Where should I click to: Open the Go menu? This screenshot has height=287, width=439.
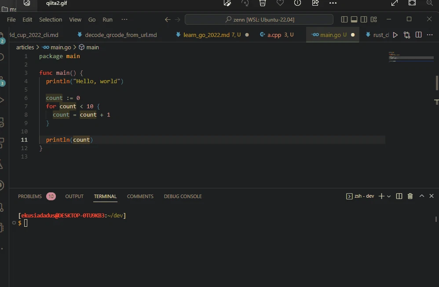click(92, 20)
